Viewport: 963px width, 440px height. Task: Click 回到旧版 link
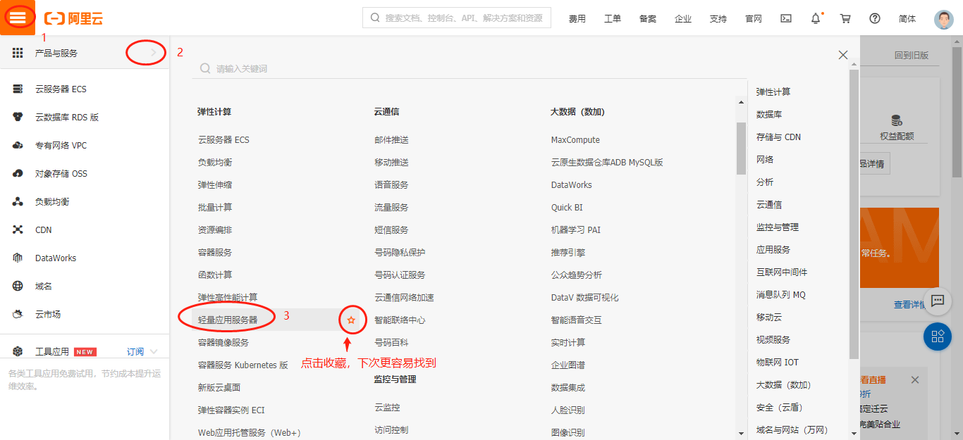tap(912, 55)
